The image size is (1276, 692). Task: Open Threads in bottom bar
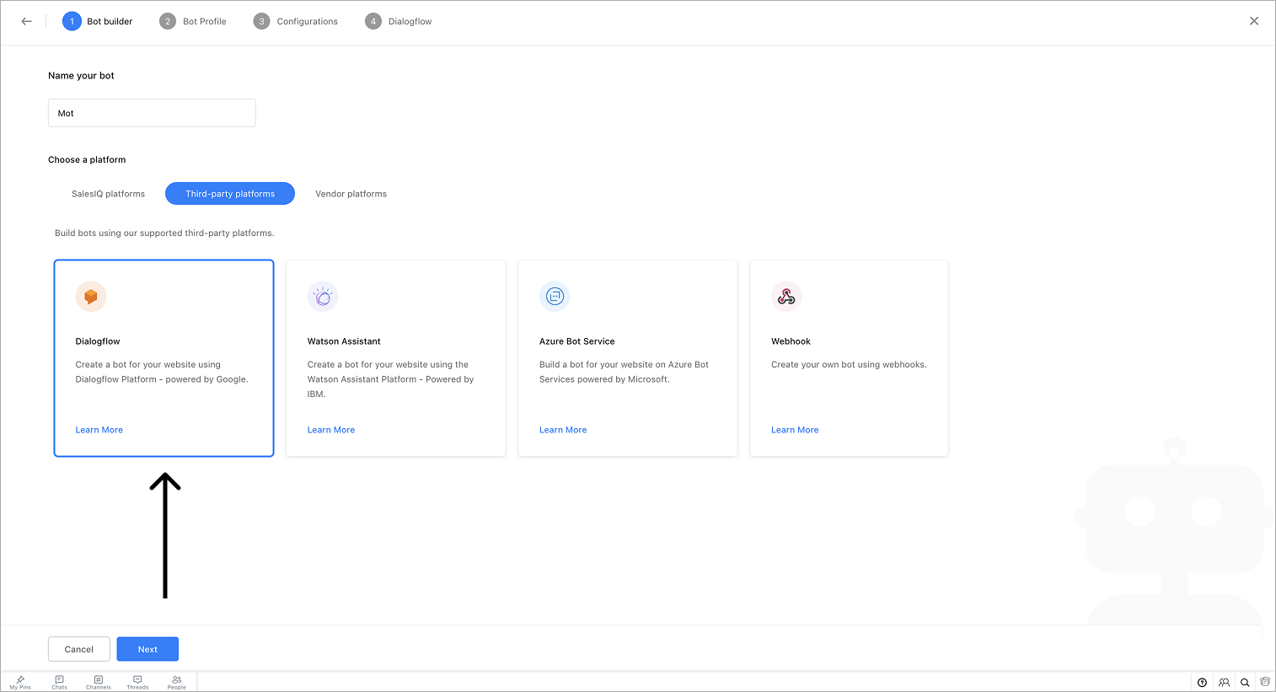click(137, 682)
